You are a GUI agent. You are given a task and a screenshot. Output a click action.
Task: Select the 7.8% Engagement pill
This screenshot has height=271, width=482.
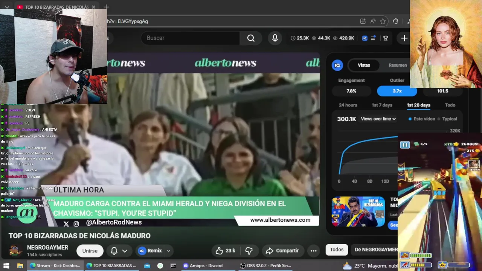point(351,91)
